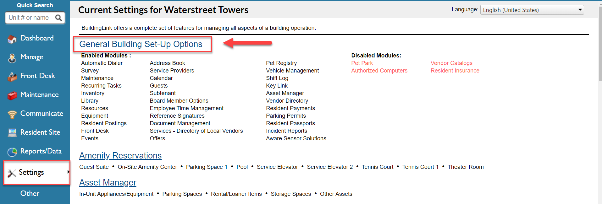The width and height of the screenshot is (602, 204).
Task: Click the disabled Vendor Catalogs module
Action: pyautogui.click(x=451, y=63)
